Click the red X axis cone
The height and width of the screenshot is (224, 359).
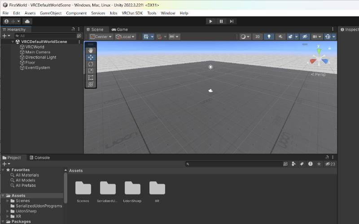pyautogui.click(x=313, y=61)
